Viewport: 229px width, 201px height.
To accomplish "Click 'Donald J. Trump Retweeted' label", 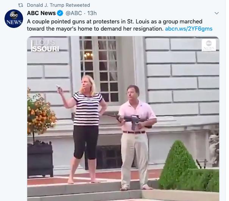I will [58, 5].
